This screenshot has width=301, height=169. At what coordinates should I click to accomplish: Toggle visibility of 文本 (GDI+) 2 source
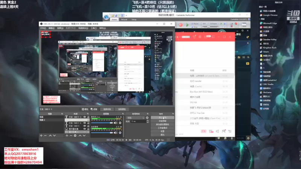click(84, 123)
